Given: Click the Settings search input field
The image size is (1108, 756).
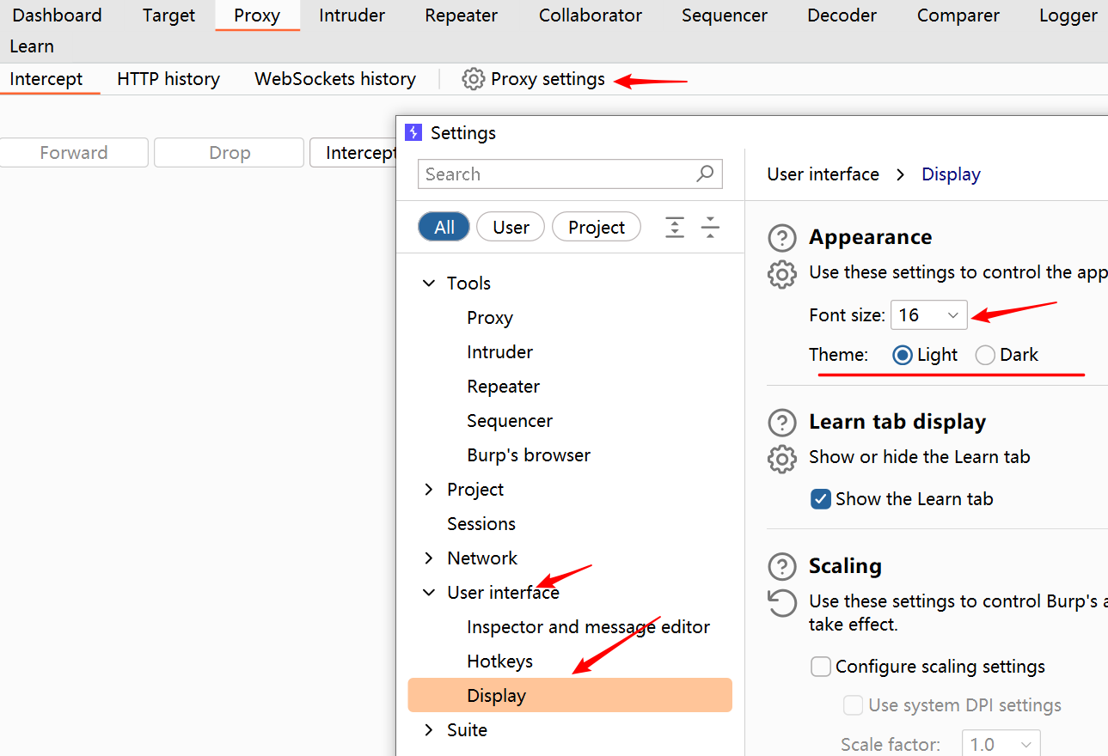Looking at the screenshot, I should 559,174.
